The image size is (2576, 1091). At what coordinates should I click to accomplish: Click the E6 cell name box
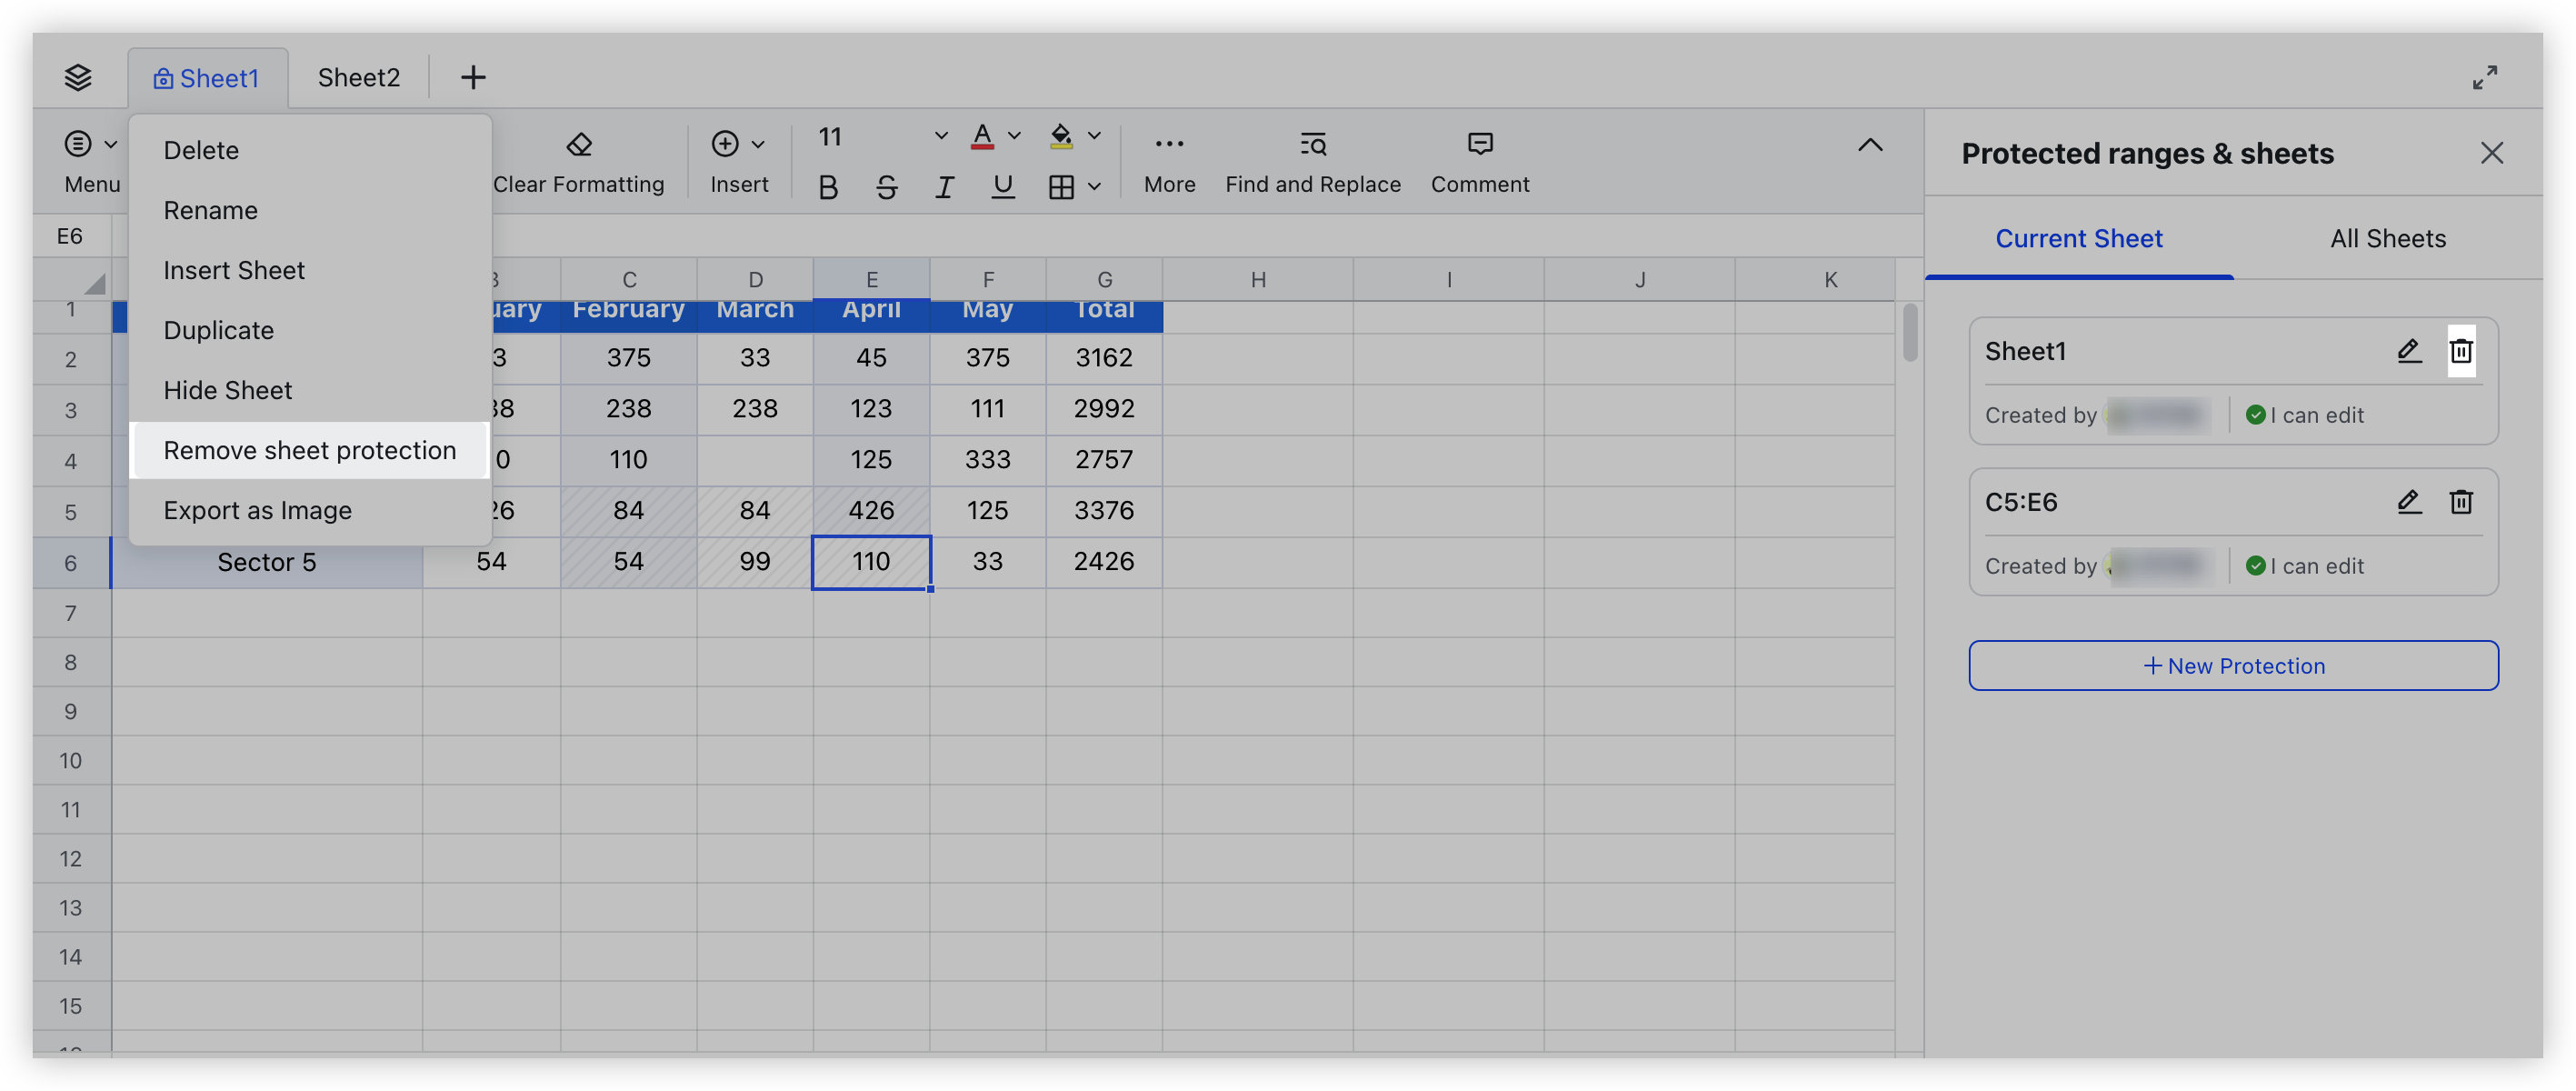click(71, 235)
